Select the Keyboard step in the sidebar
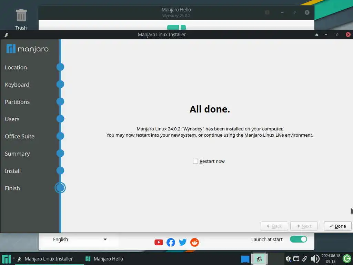Viewport: 353px width, 265px height. pos(17,85)
